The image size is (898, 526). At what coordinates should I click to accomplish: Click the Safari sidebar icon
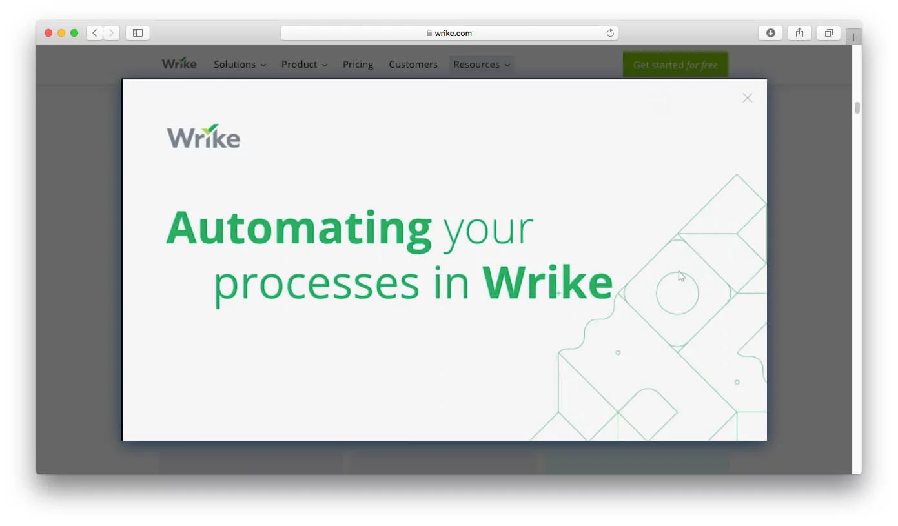[x=138, y=32]
